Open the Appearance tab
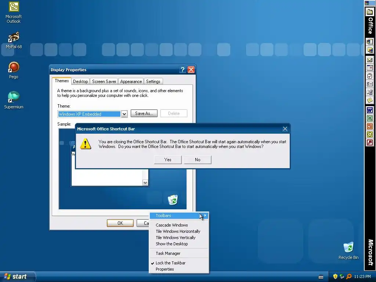Viewport: 376px width, 282px height. pos(131,82)
